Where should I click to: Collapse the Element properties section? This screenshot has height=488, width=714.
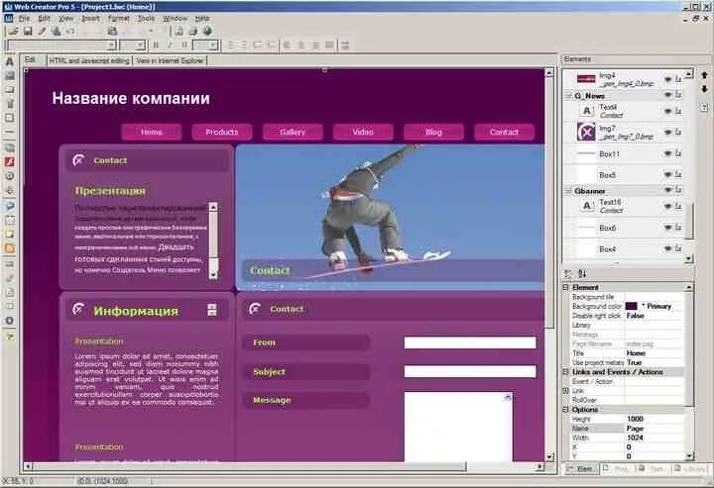coord(566,287)
